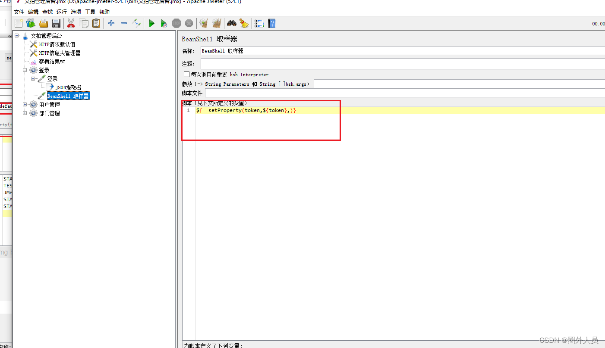The height and width of the screenshot is (348, 605).
Task: Click the Clear All double-broom icon
Action: 217,23
